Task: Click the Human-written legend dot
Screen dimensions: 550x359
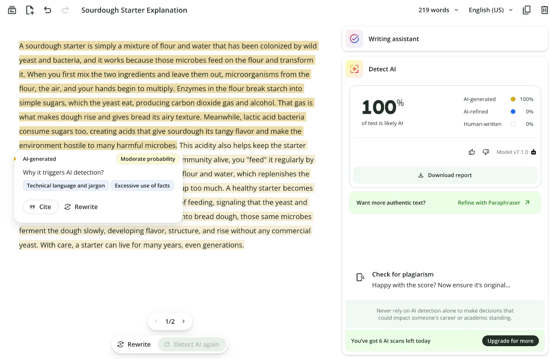Action: pos(513,124)
